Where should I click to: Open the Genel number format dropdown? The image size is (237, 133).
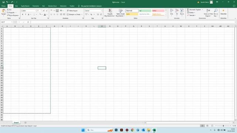point(101,11)
